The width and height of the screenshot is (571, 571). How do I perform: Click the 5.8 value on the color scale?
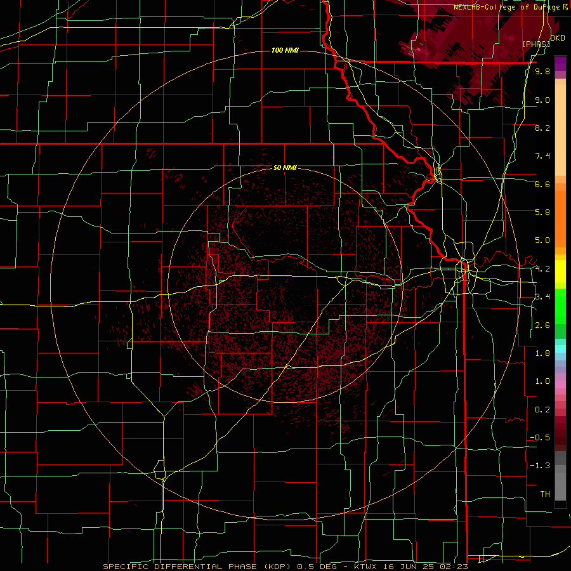click(542, 213)
